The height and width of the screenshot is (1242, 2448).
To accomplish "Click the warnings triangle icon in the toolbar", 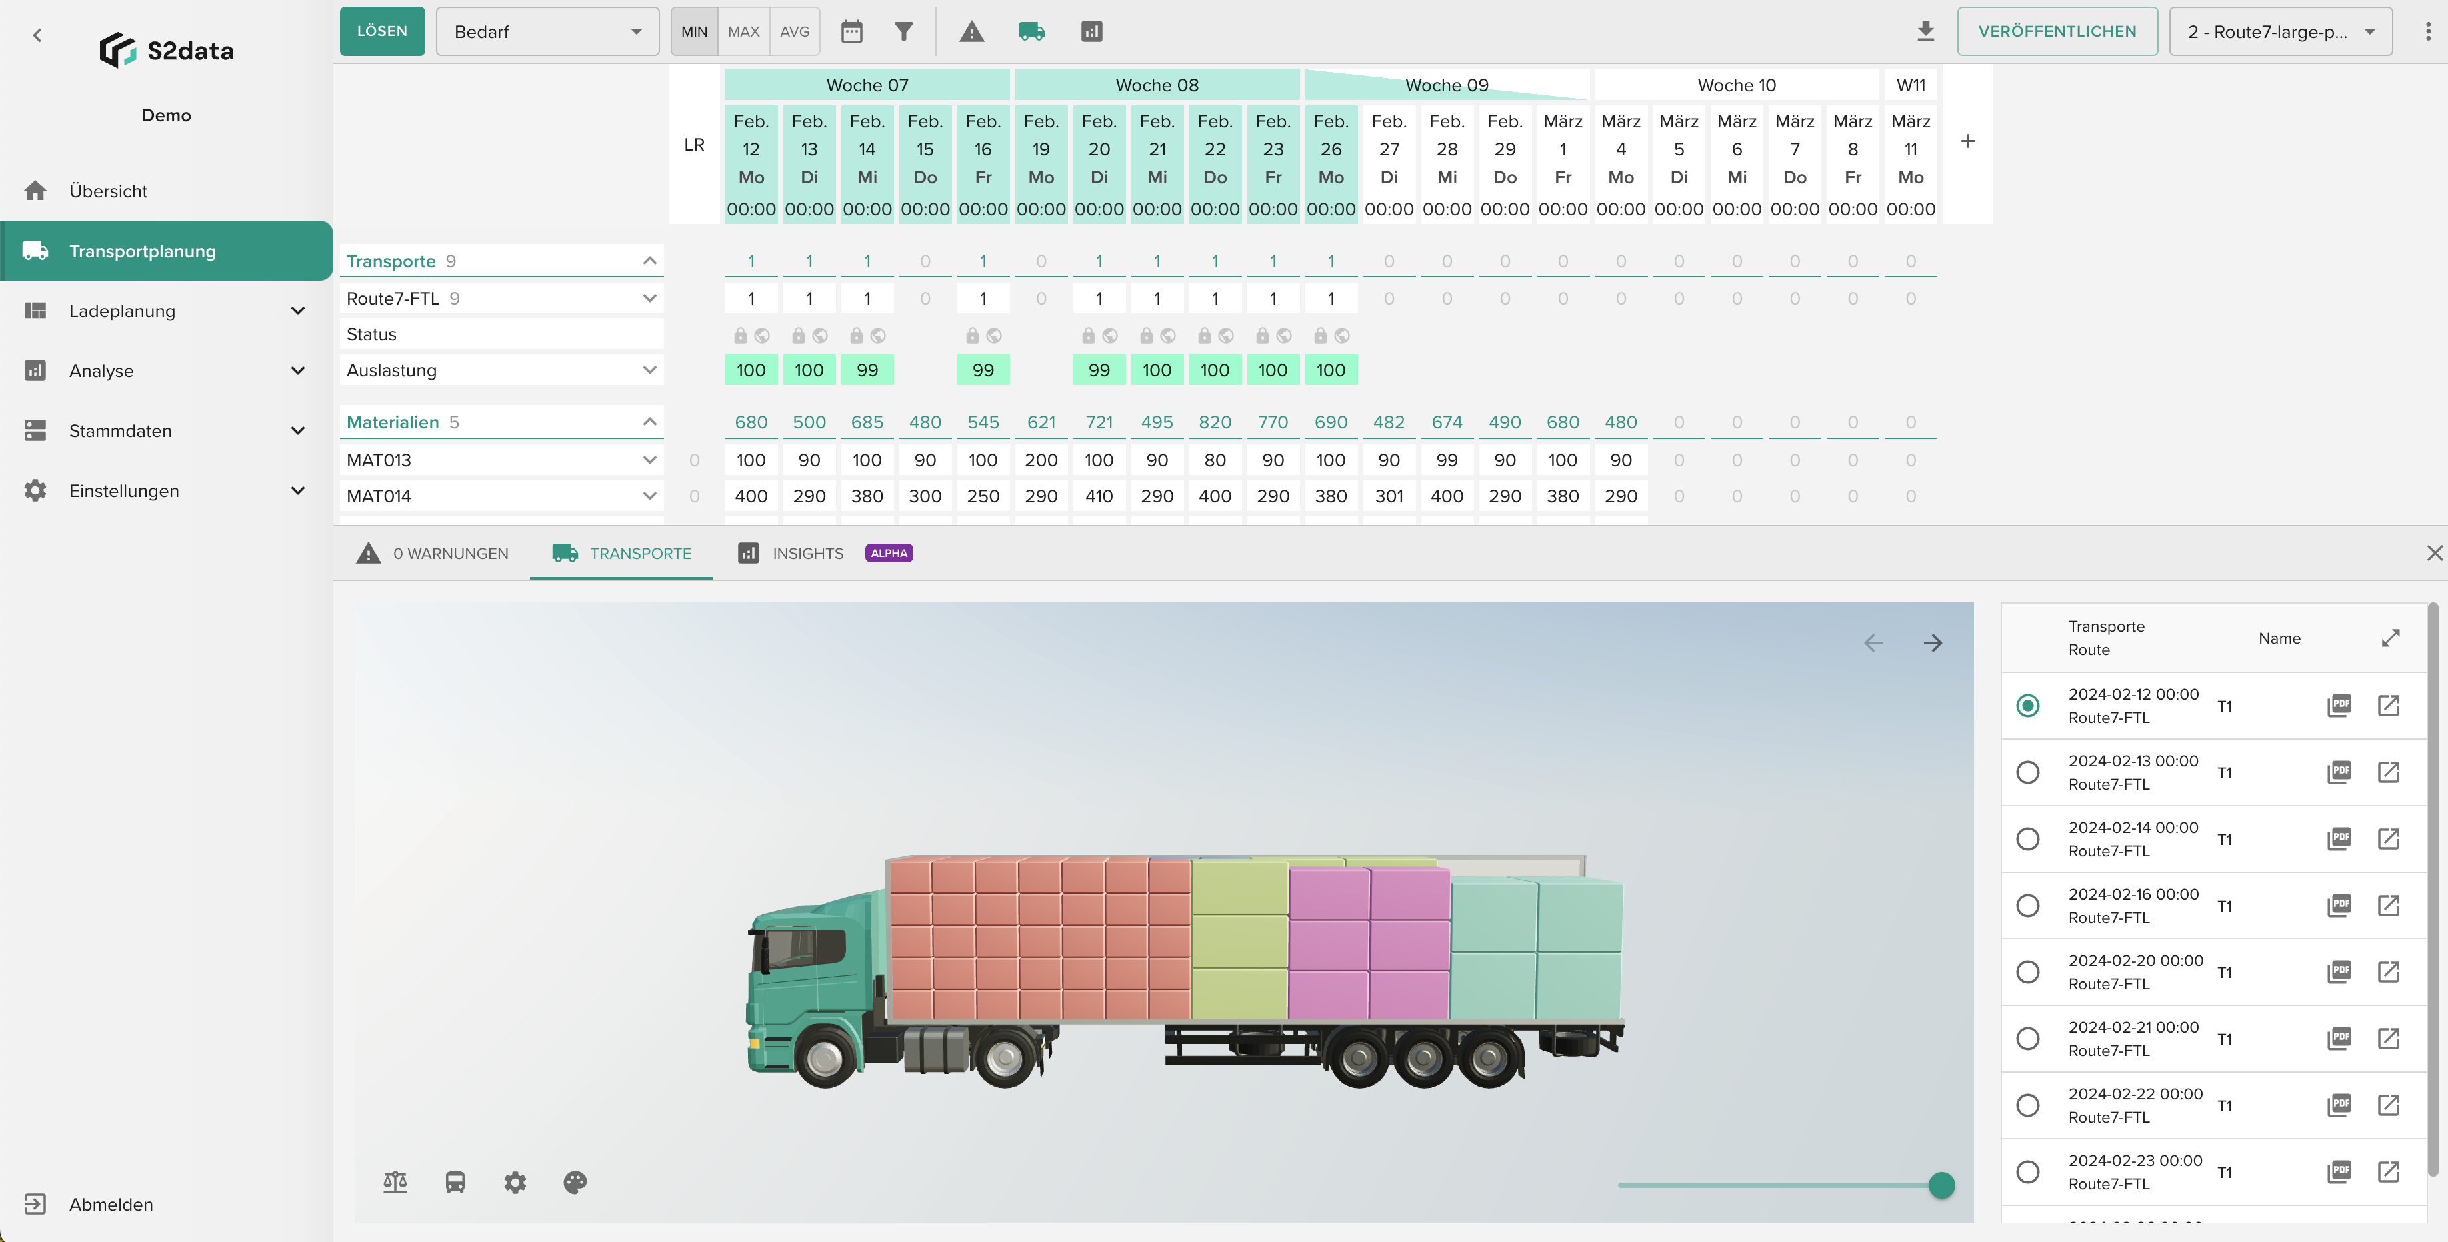I will tap(972, 31).
